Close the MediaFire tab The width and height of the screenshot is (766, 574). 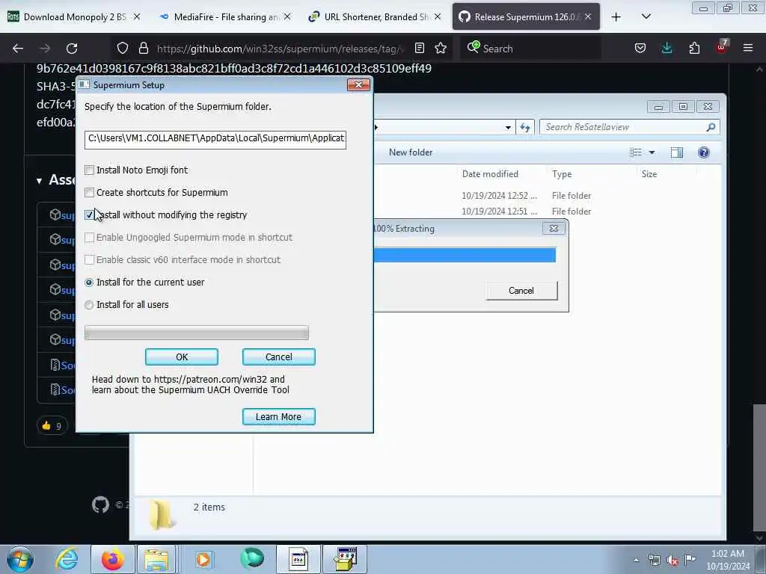(x=287, y=16)
